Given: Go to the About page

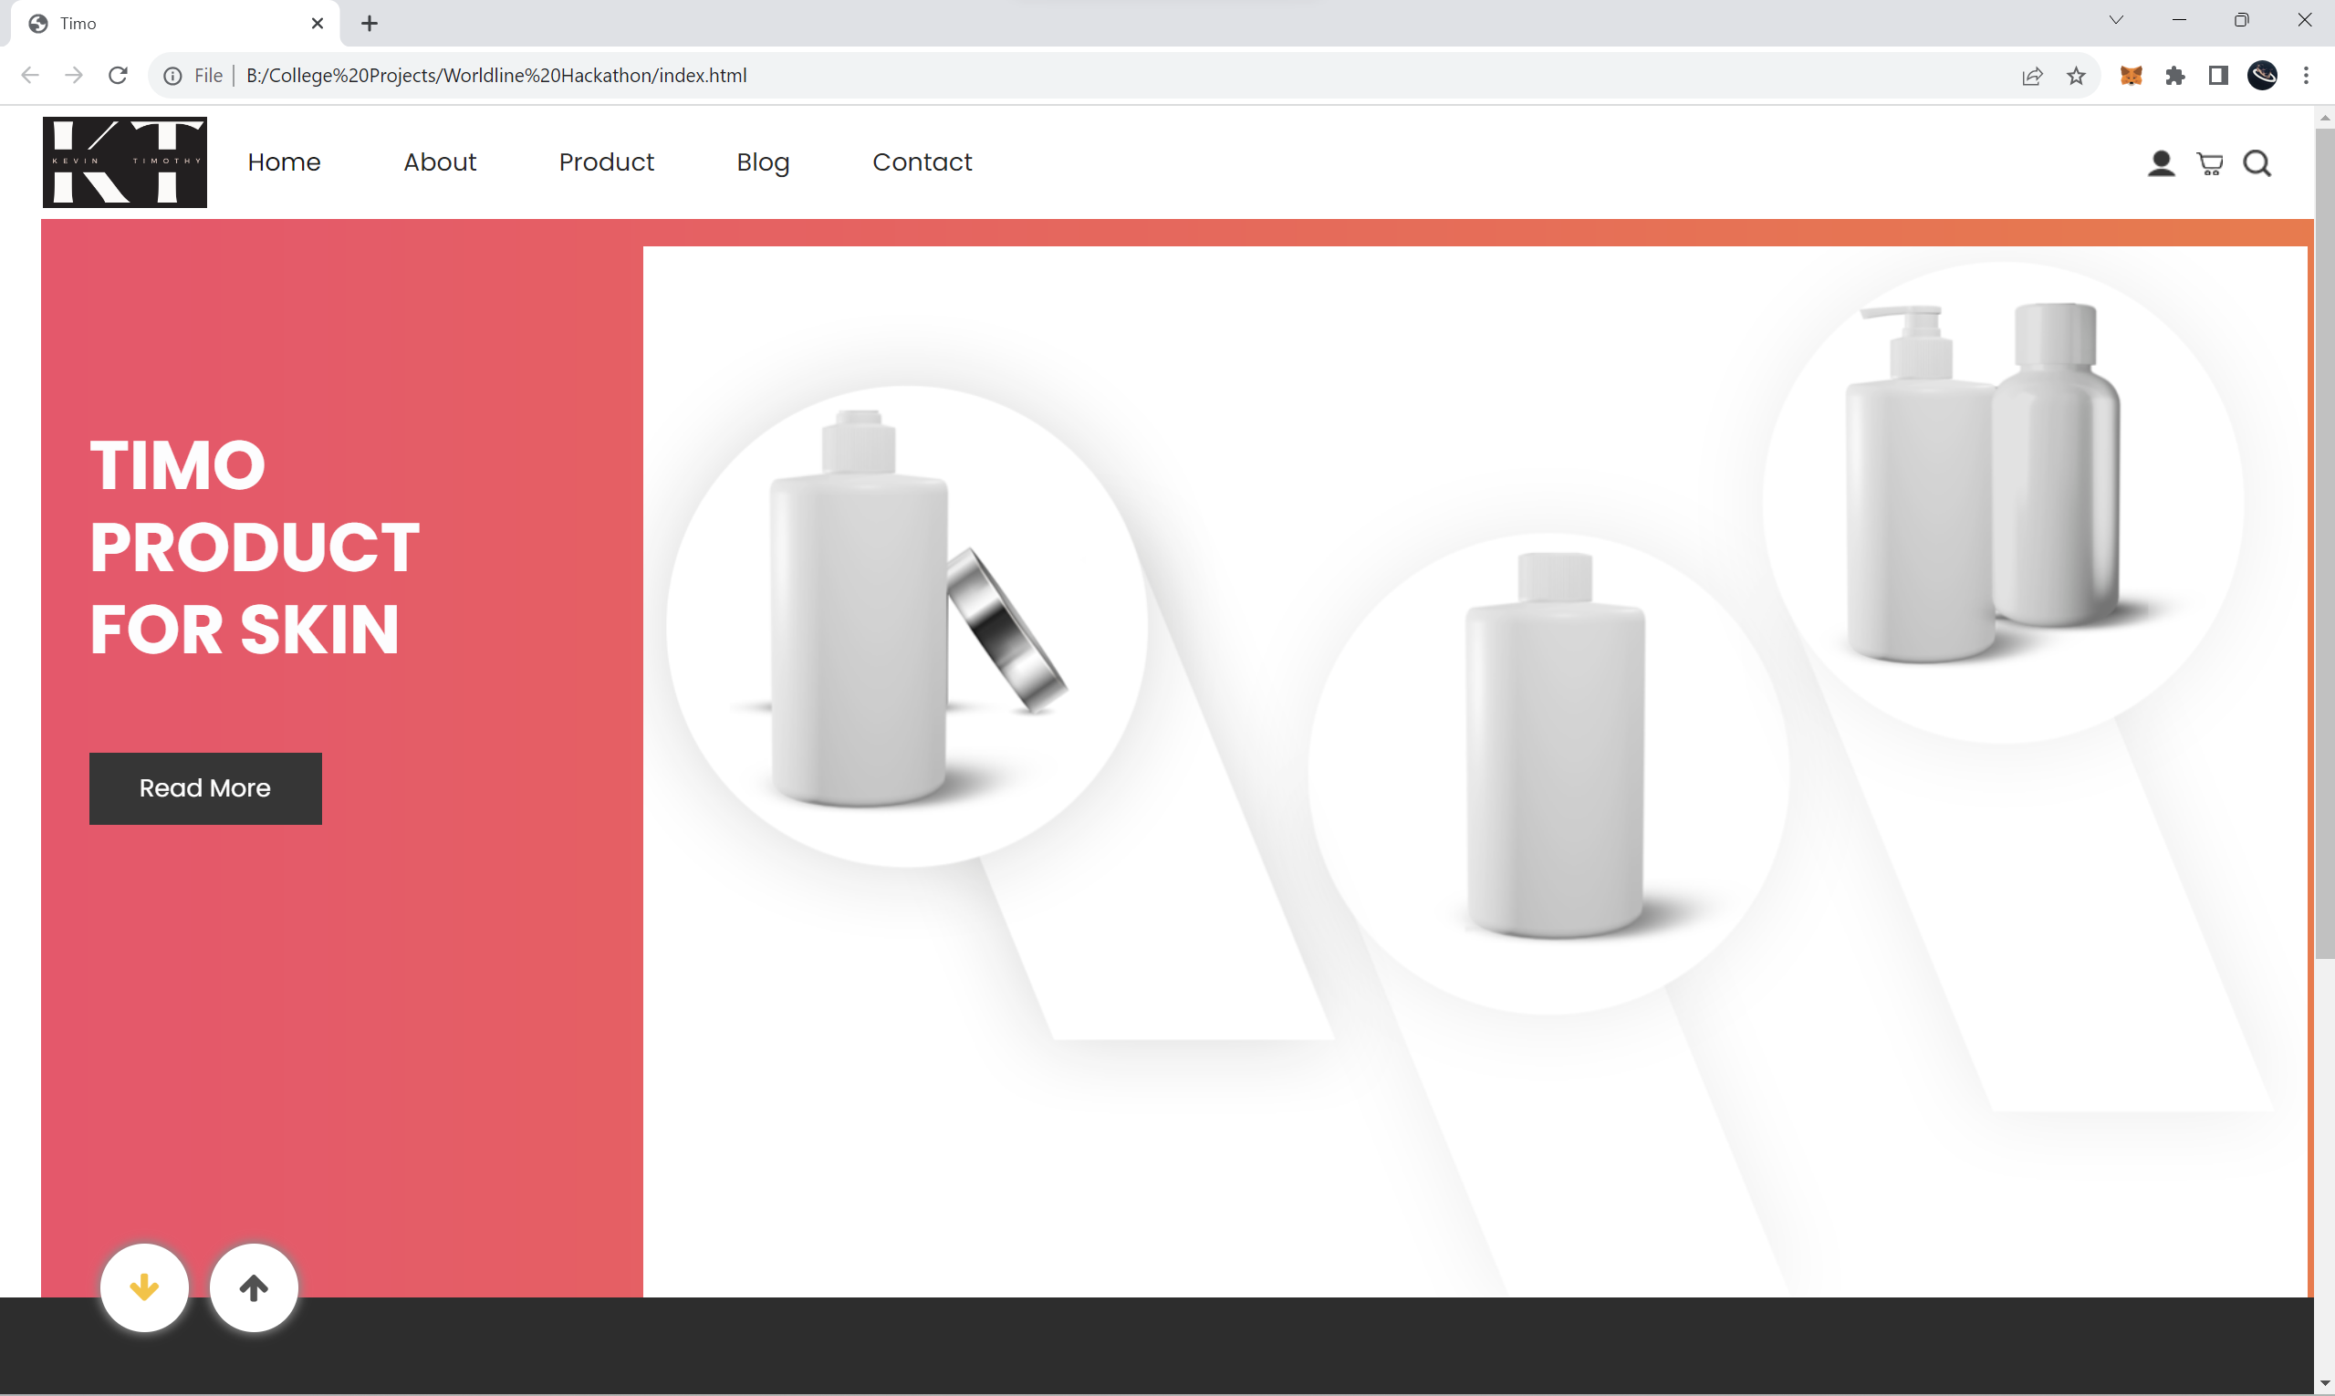Looking at the screenshot, I should click(439, 161).
